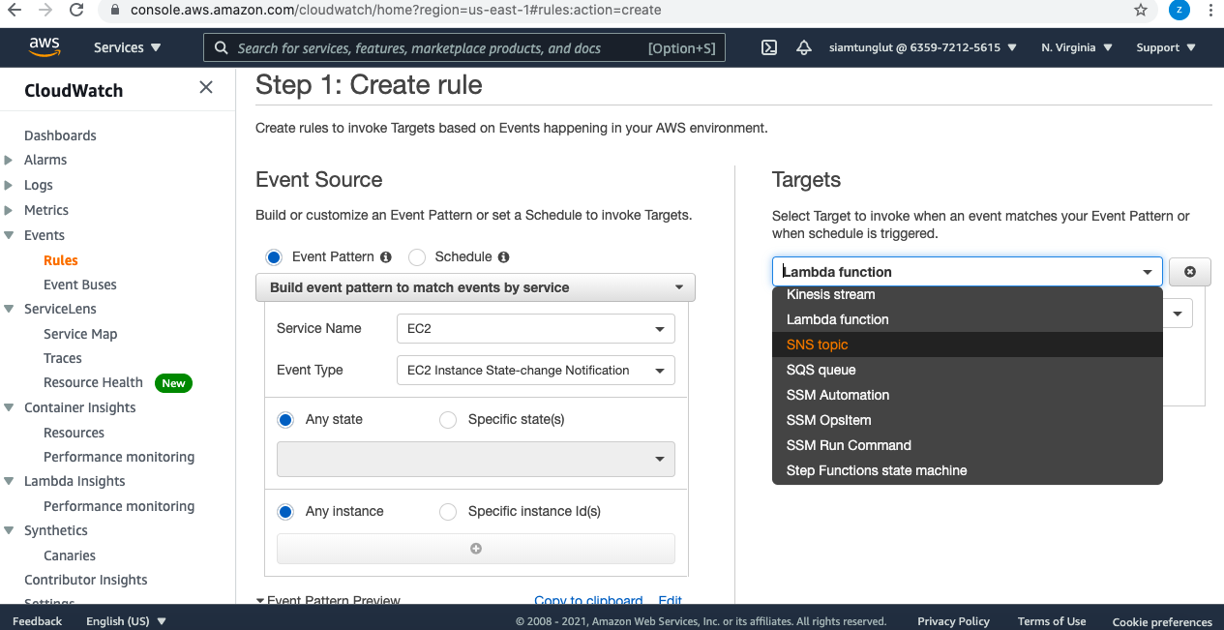Open Canaries under Synthetics

[70, 555]
